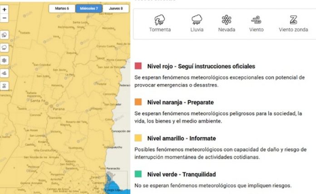Click 'Nivel amarillo - Informate' heading
The height and width of the screenshot is (194, 316).
[x=181, y=138]
